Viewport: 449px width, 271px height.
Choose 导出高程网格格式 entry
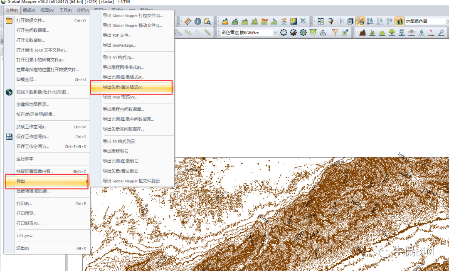coord(132,67)
